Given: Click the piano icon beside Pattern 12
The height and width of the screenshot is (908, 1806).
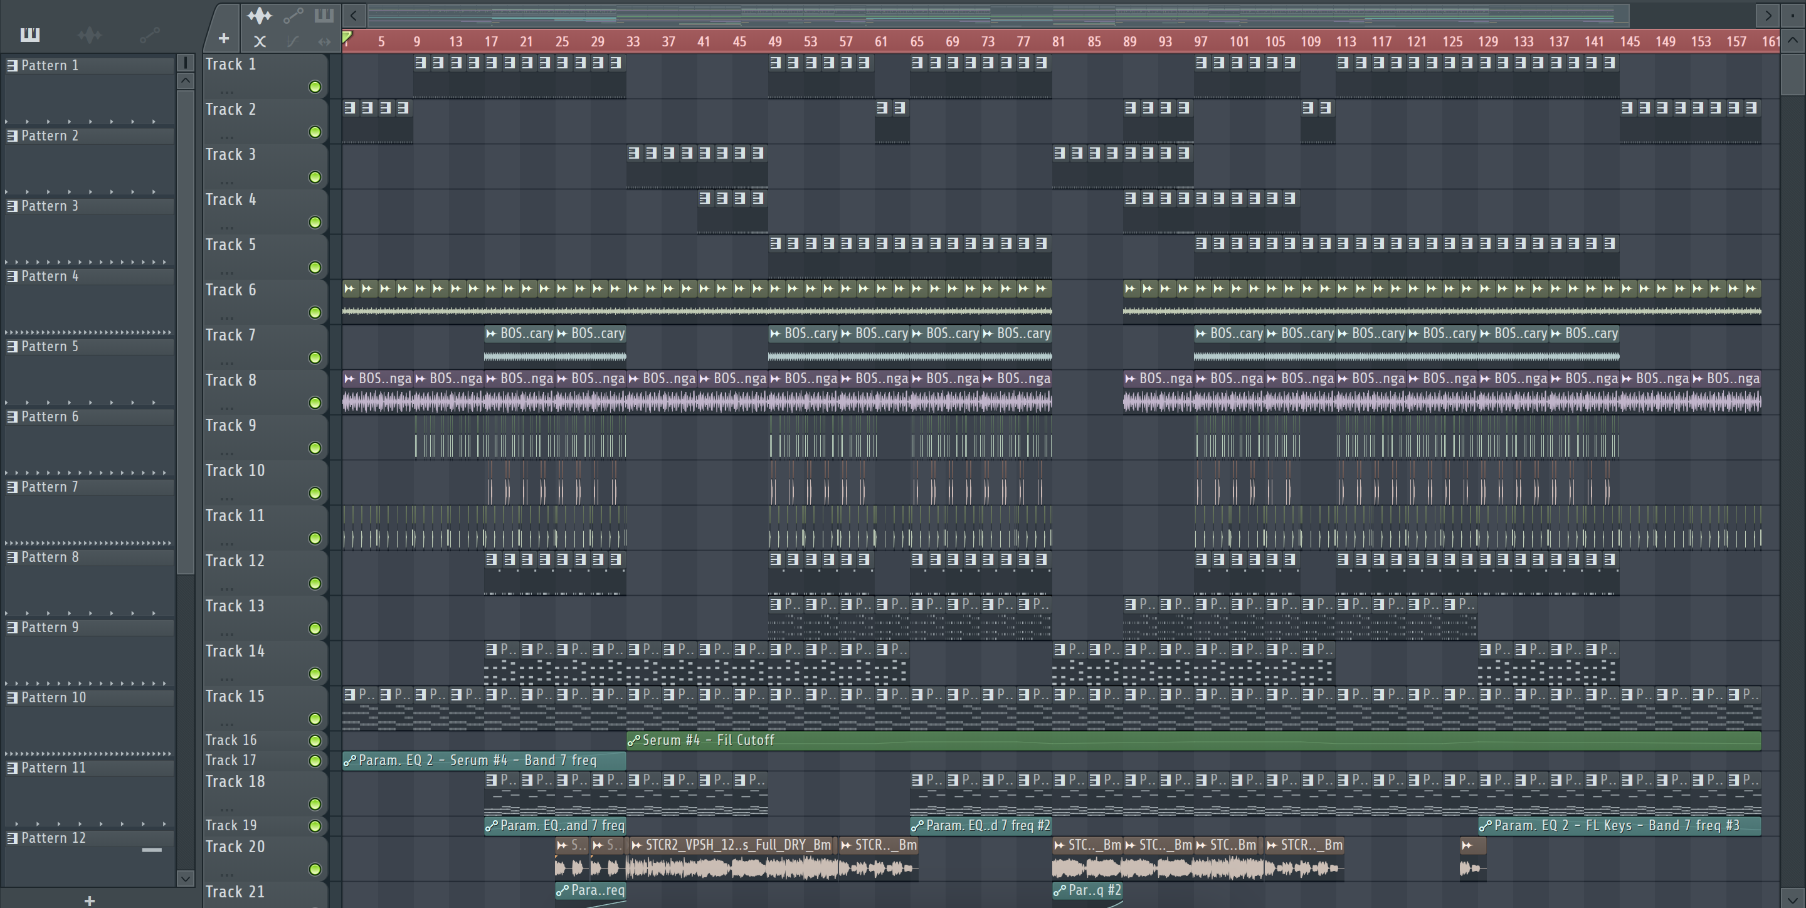Looking at the screenshot, I should [12, 838].
